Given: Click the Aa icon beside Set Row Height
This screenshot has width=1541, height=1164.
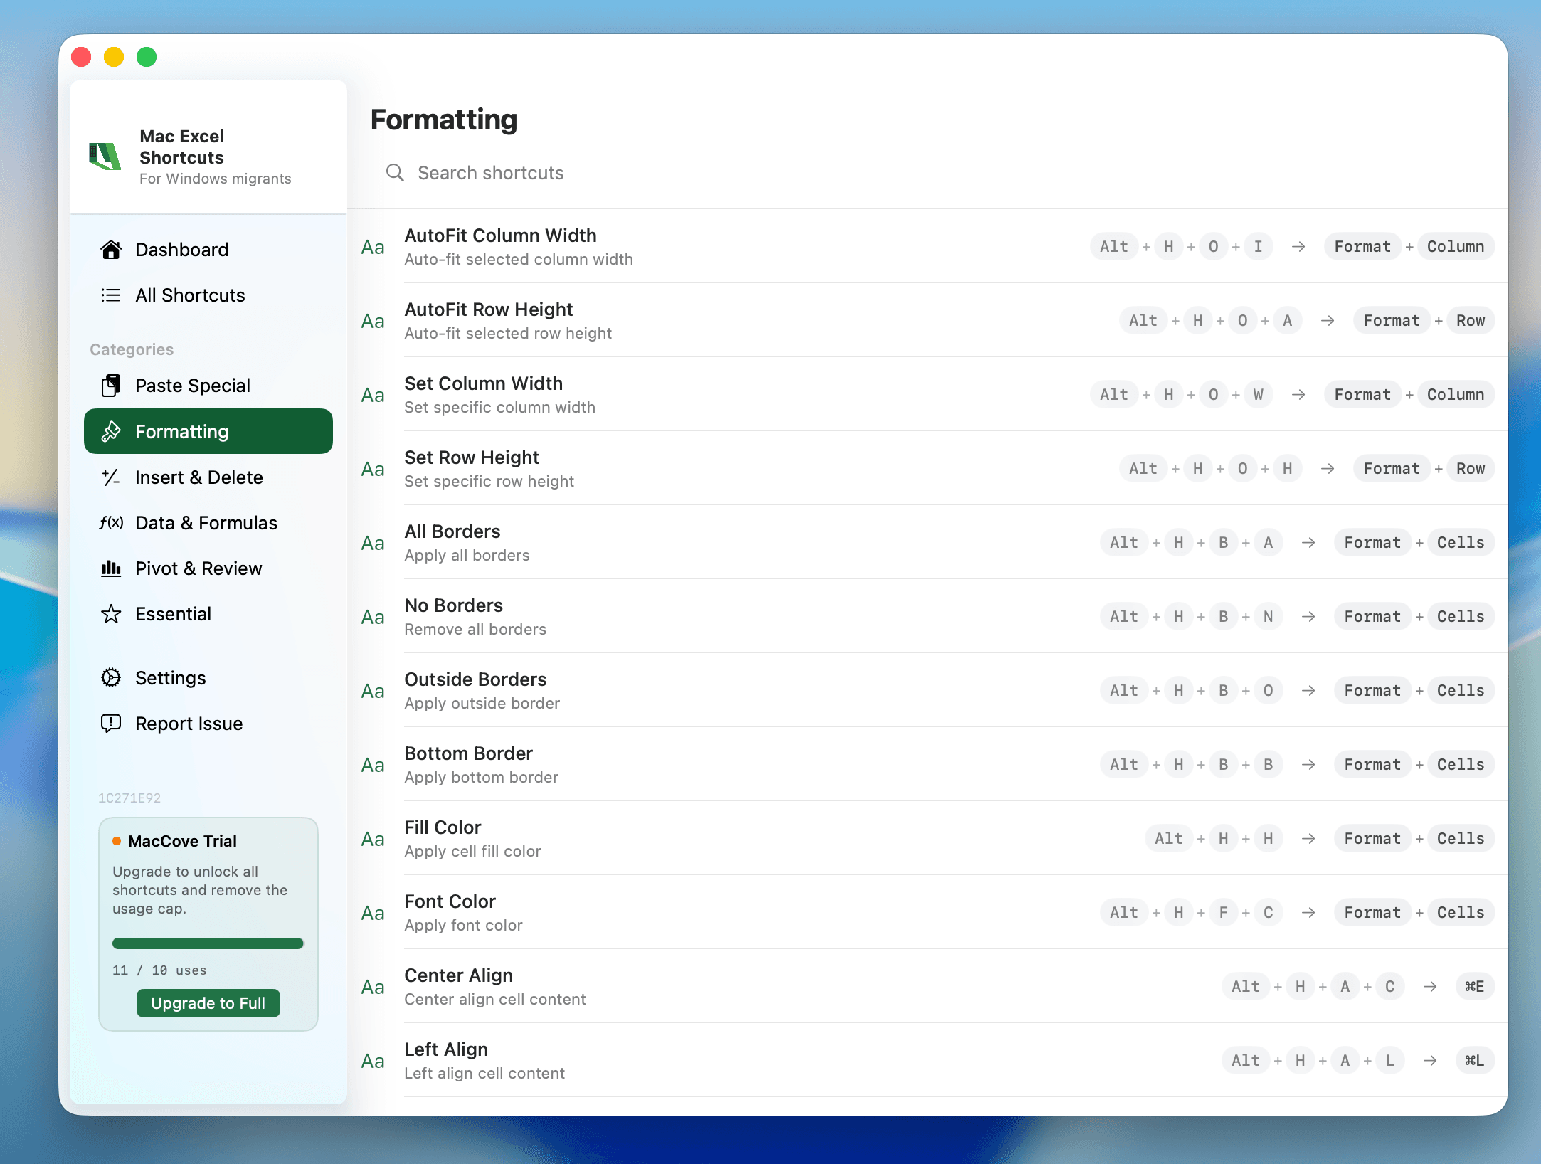Looking at the screenshot, I should 373,469.
